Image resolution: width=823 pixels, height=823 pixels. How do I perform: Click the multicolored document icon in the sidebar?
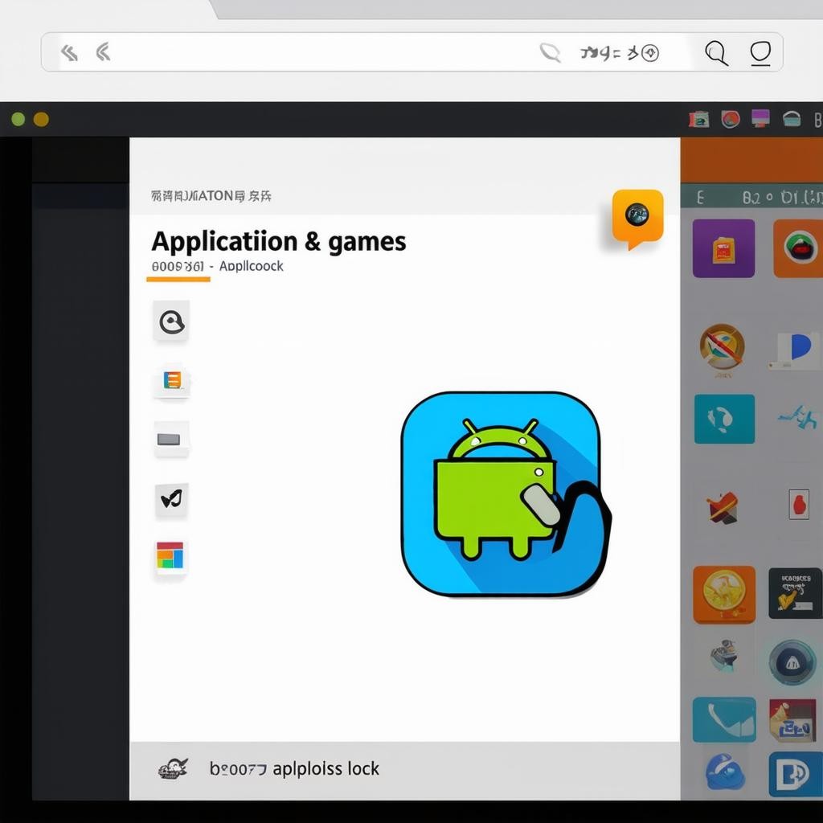click(x=172, y=380)
